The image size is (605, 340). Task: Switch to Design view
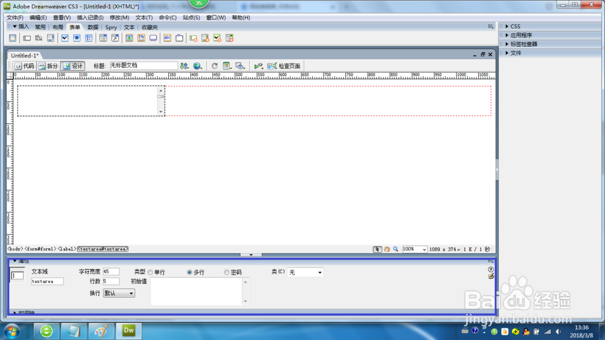(x=73, y=66)
